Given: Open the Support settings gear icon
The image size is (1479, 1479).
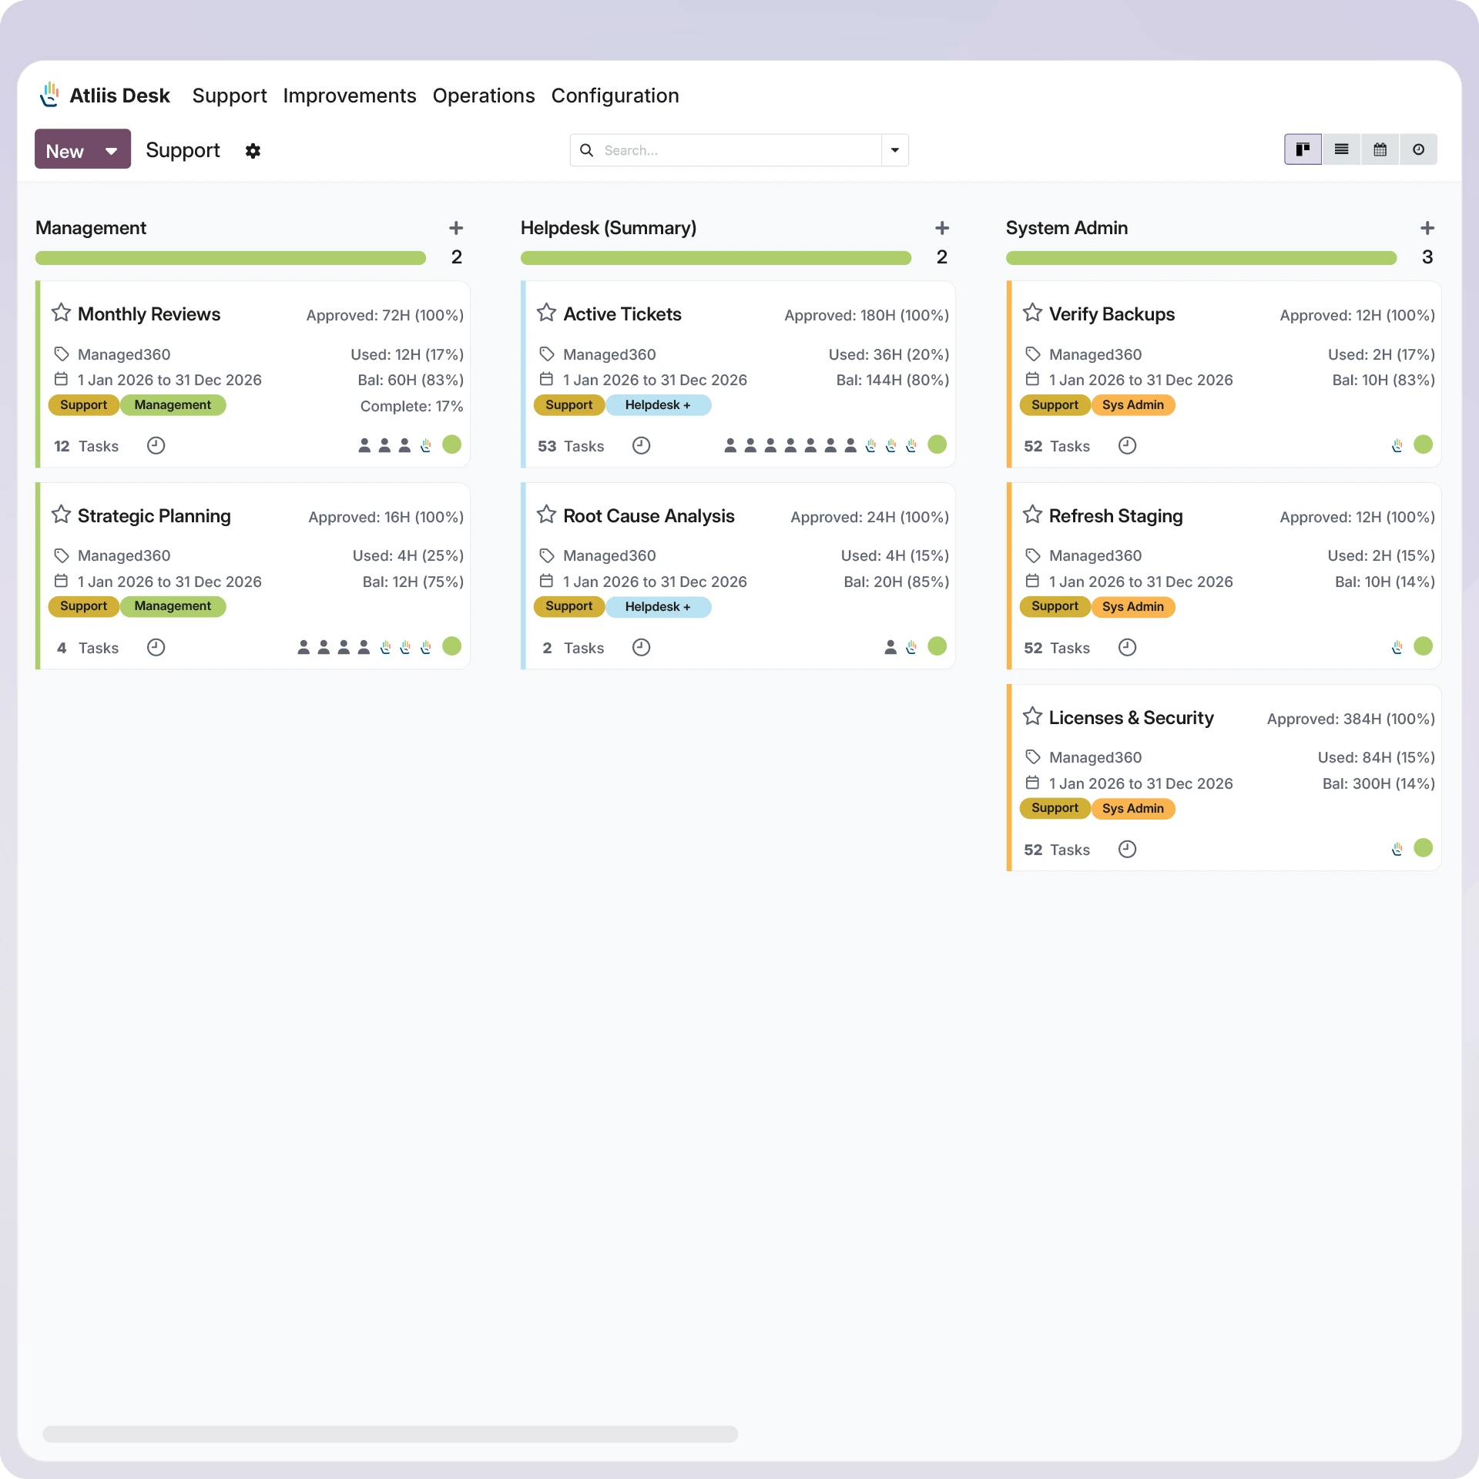Looking at the screenshot, I should [253, 151].
